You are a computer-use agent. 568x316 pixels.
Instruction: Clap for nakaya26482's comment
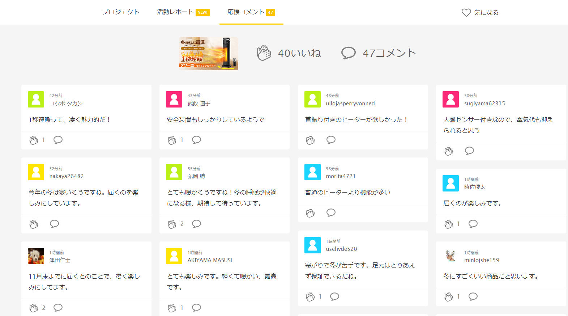tap(34, 224)
